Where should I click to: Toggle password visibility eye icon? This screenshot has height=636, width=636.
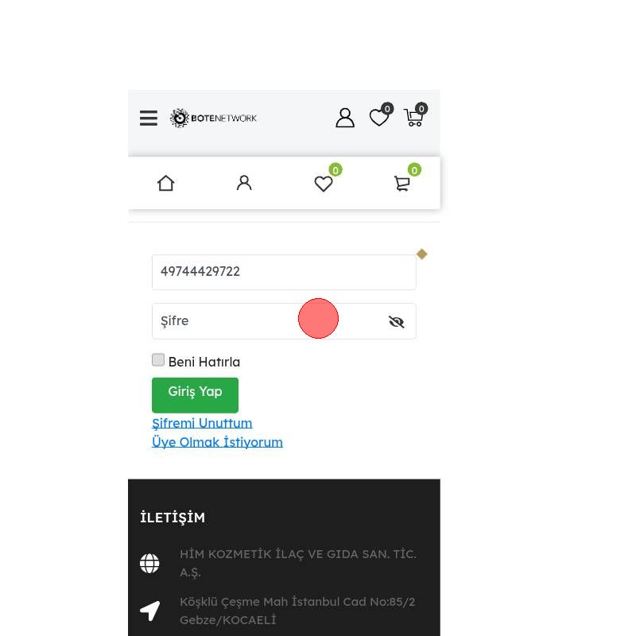tap(396, 322)
